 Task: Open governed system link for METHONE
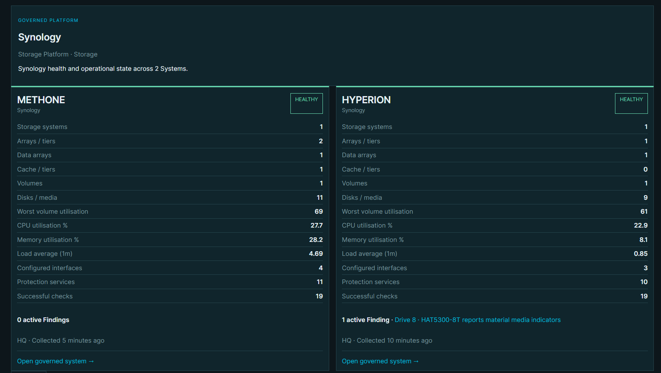coord(55,361)
